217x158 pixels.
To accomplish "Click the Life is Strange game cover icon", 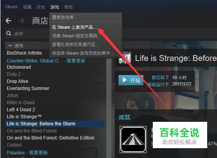I will [125, 58].
